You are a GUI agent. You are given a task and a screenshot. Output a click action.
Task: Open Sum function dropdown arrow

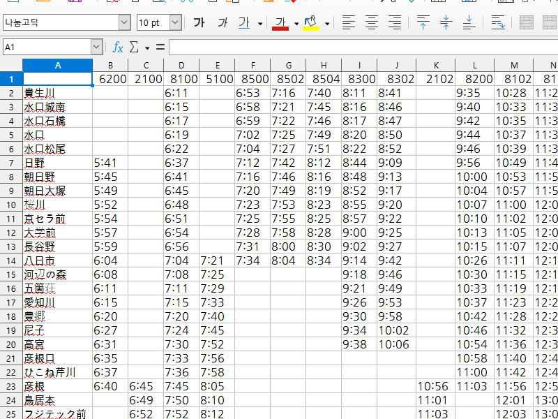147,47
